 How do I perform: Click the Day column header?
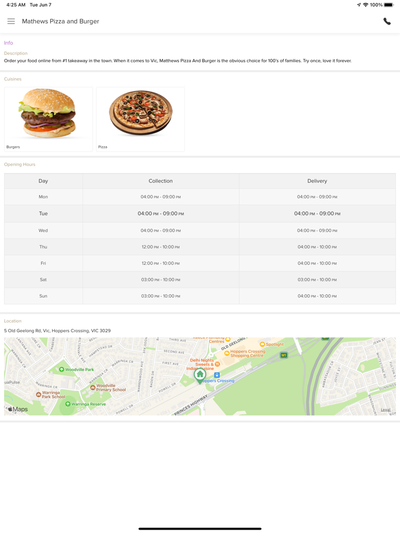tap(43, 181)
